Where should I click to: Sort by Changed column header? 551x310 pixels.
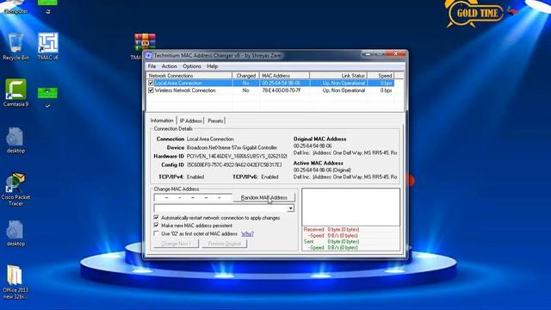pos(245,76)
